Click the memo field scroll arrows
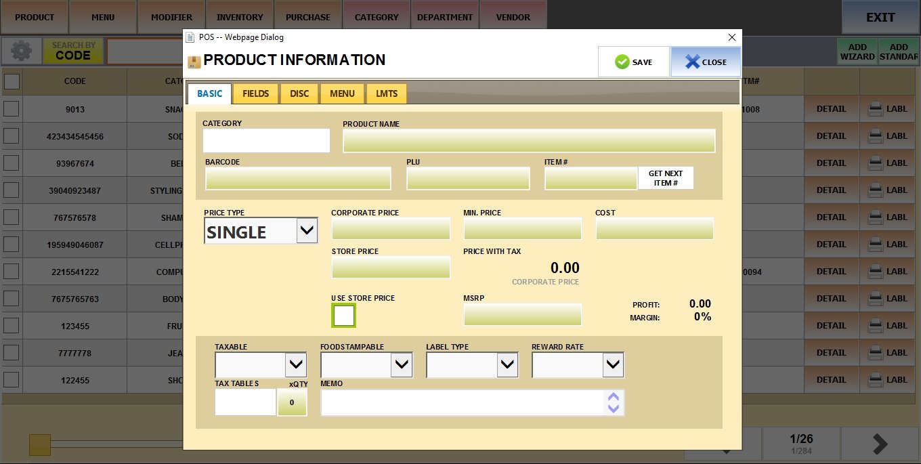921x464 pixels. pyautogui.click(x=614, y=402)
